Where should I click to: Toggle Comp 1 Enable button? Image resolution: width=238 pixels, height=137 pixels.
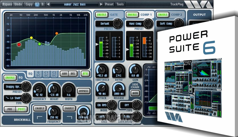[132, 15]
